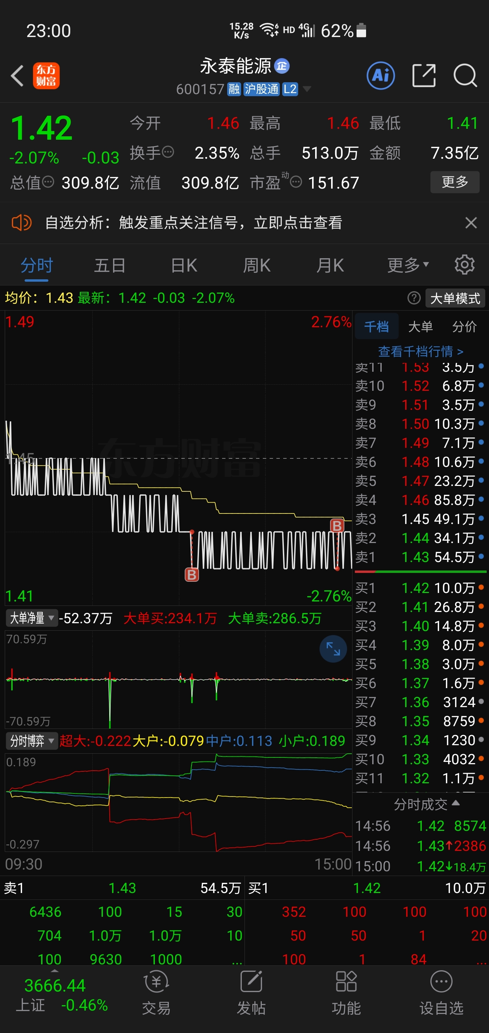
Task: Tap the main intraday price chart
Action: point(178,458)
